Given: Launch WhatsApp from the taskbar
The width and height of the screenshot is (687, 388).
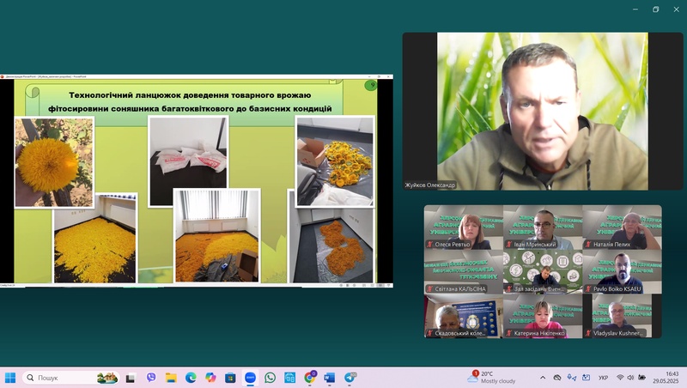Looking at the screenshot, I should (270, 378).
